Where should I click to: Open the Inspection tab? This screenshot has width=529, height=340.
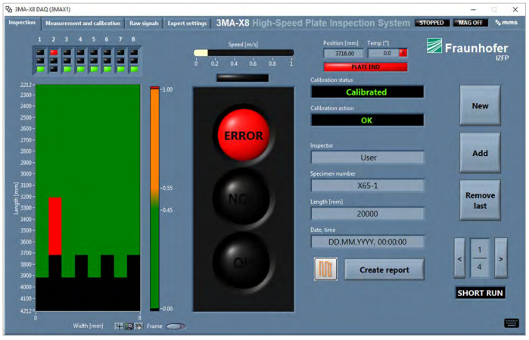click(22, 23)
